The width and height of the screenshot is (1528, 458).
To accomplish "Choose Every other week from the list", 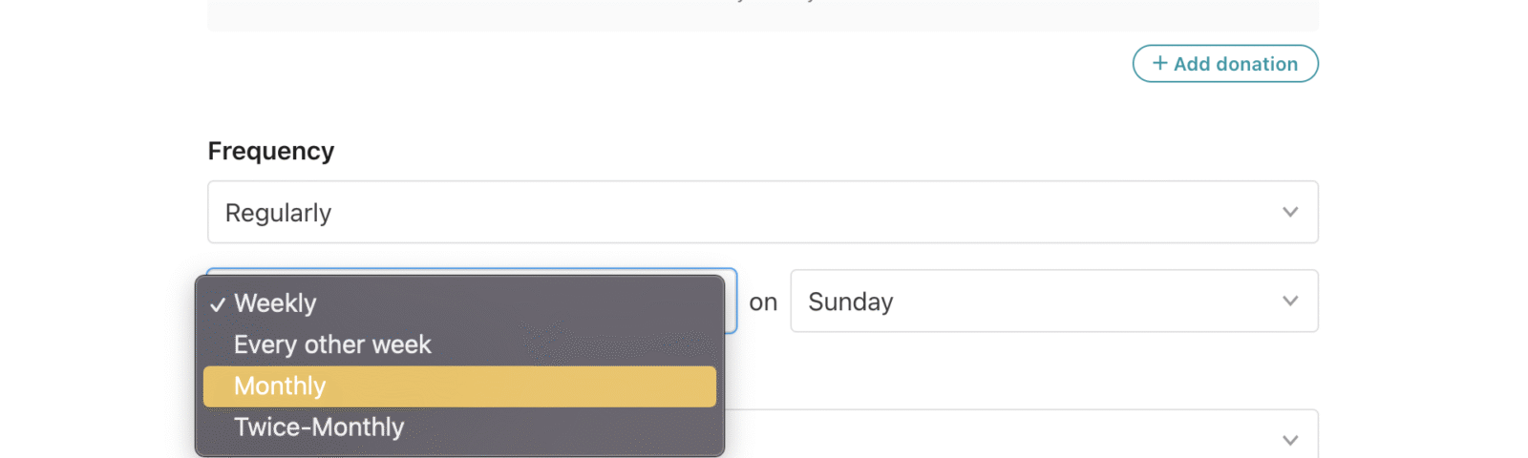I will tap(332, 344).
